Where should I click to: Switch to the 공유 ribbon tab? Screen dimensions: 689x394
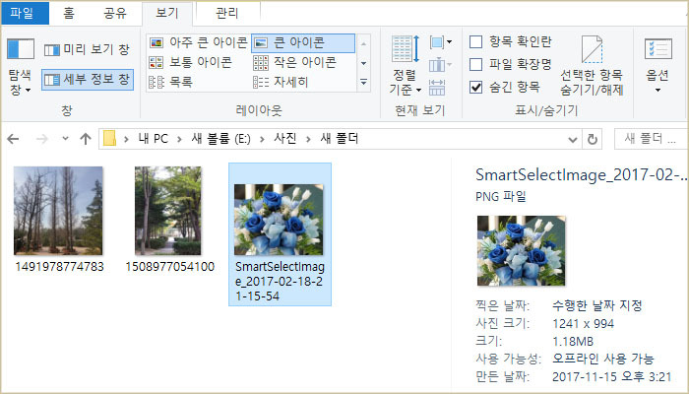click(115, 13)
